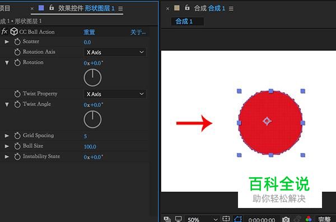Click the Twist Angle value 0x+0.0°
Viewport: 336px width, 222px height.
(93, 105)
